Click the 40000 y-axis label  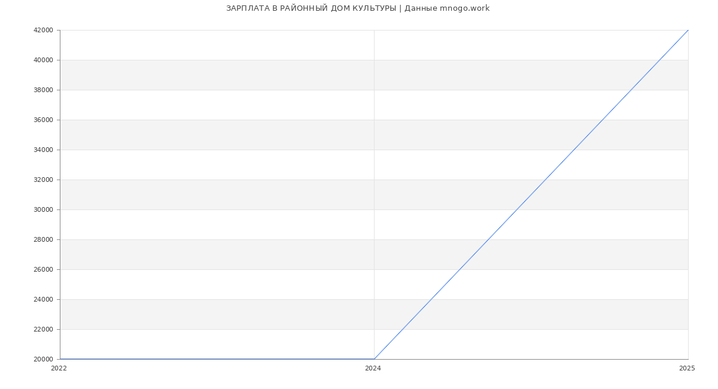[43, 60]
